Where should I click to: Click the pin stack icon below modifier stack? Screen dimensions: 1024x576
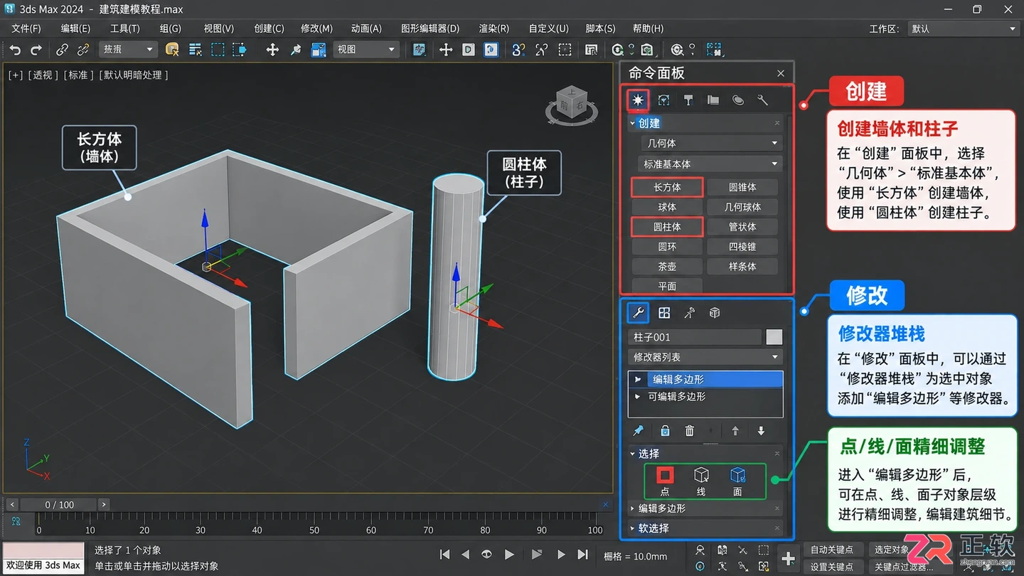[638, 431]
